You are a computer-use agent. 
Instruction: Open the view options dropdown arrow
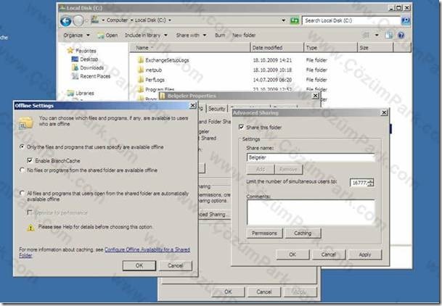pos(377,36)
